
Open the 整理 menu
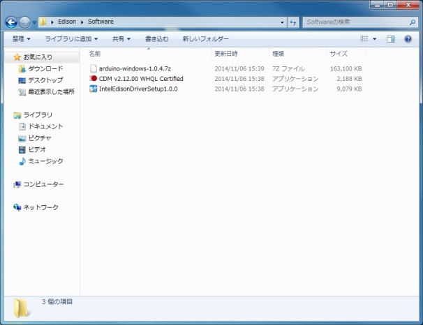[x=22, y=39]
